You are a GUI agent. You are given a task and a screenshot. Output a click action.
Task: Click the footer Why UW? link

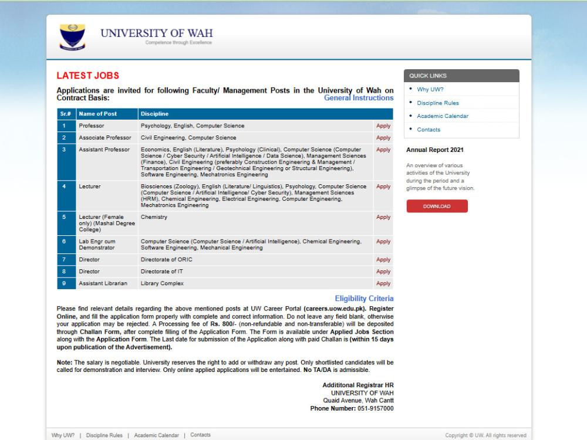pos(63,435)
